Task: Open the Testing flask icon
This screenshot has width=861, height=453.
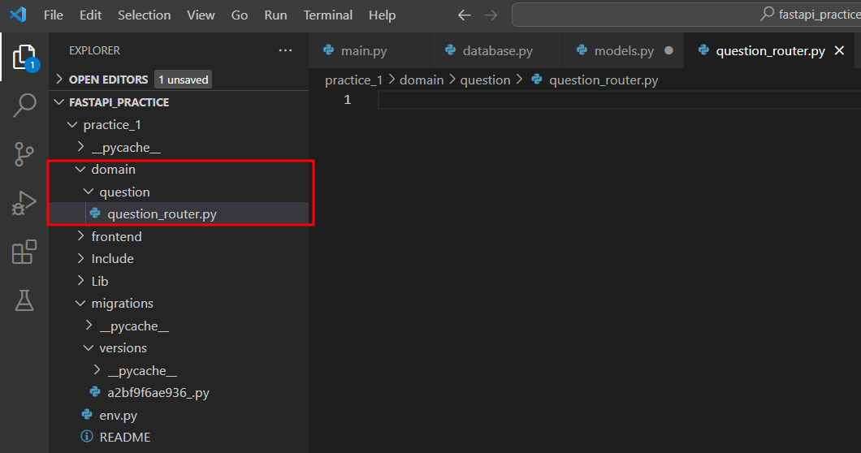Action: (24, 300)
